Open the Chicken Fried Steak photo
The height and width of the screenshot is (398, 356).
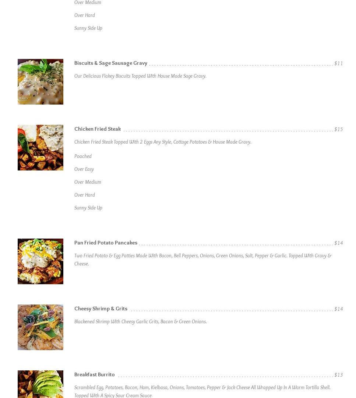point(40,148)
